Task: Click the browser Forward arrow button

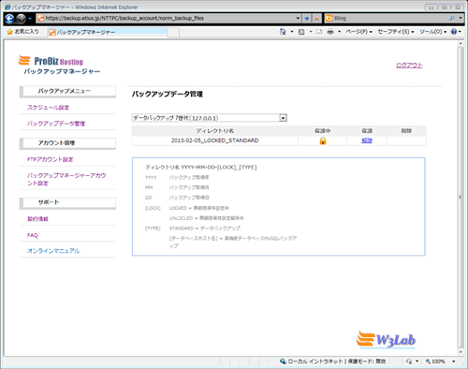Action: coord(21,19)
